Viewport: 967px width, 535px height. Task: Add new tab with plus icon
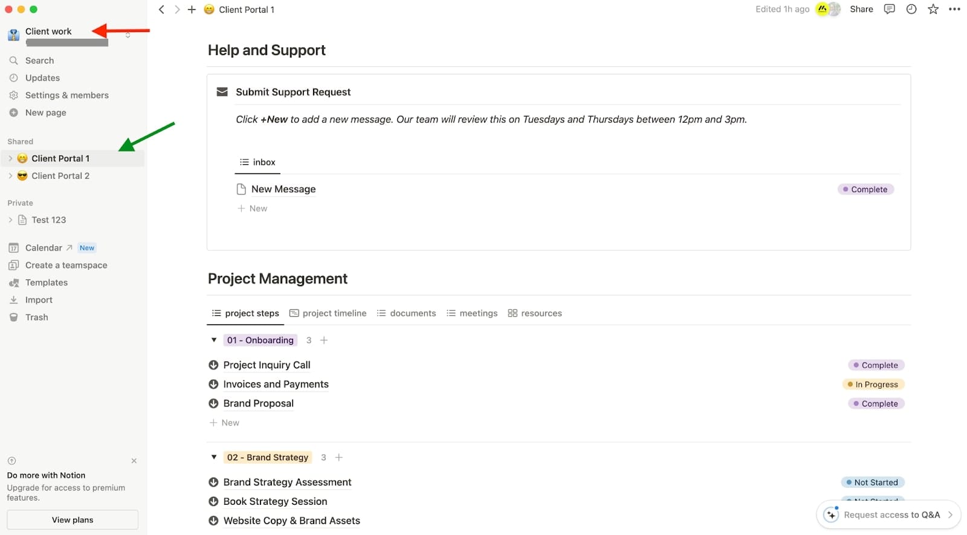point(192,10)
